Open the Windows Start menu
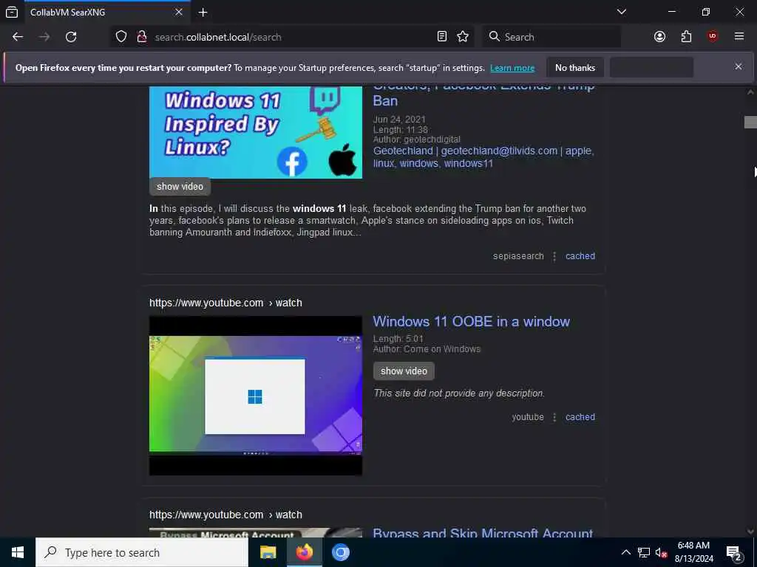Screen dimensions: 757x567 tap(18, 552)
